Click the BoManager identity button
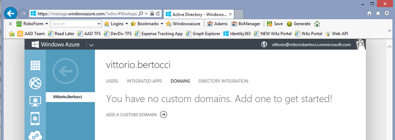This screenshot has height=140, width=395. click(246, 24)
